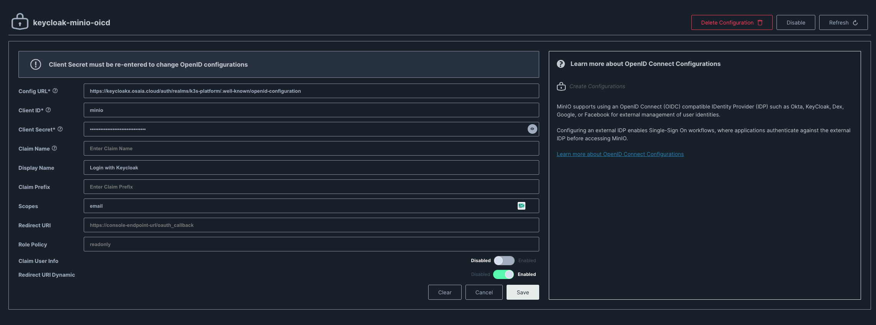Click the lock icon beside keycloak-minio-oicd
This screenshot has height=325, width=876.
[20, 22]
